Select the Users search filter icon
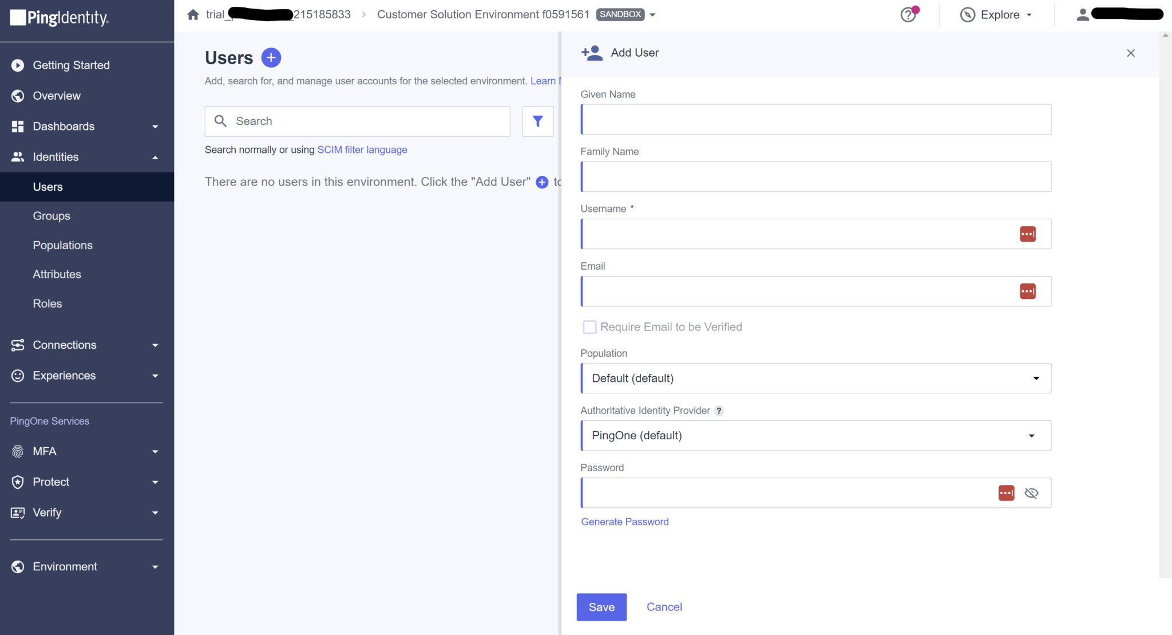The height and width of the screenshot is (635, 1172). coord(536,121)
